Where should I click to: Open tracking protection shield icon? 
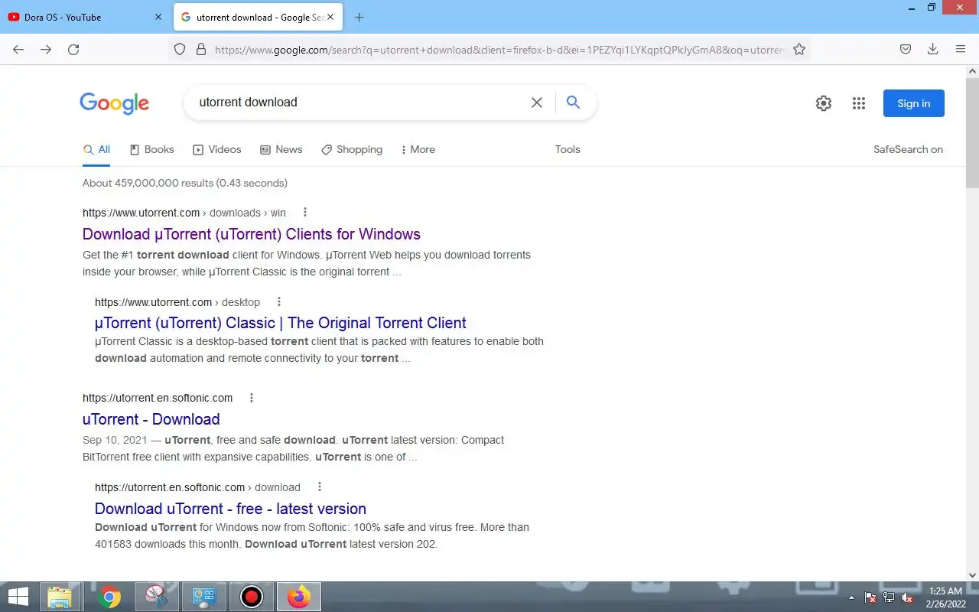(180, 49)
